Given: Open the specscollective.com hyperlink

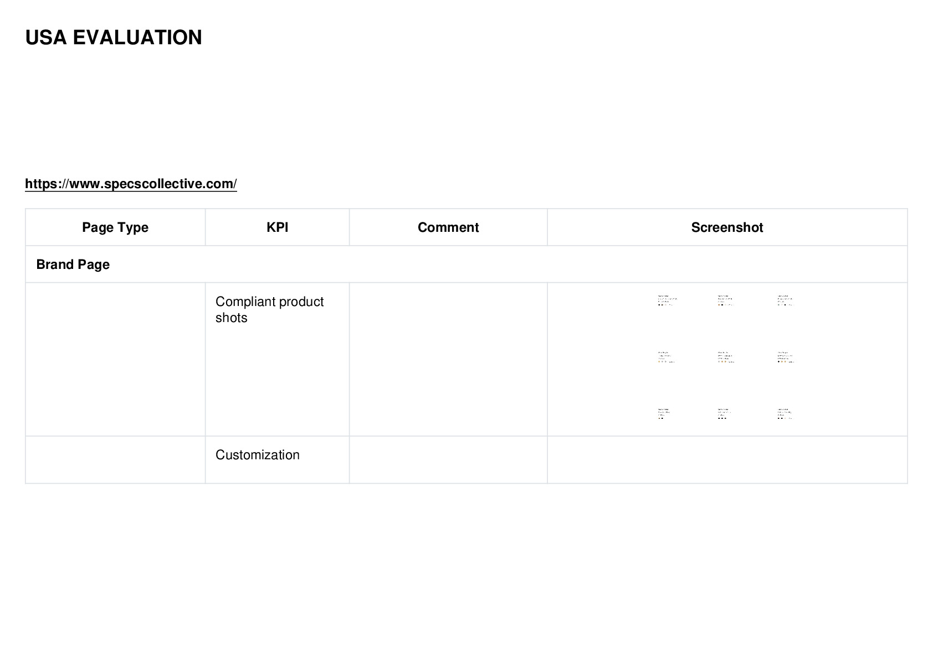Looking at the screenshot, I should 131,184.
